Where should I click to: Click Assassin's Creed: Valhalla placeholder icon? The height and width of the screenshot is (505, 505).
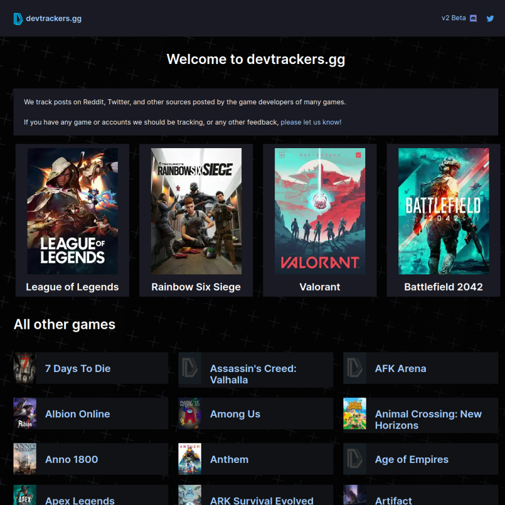190,368
